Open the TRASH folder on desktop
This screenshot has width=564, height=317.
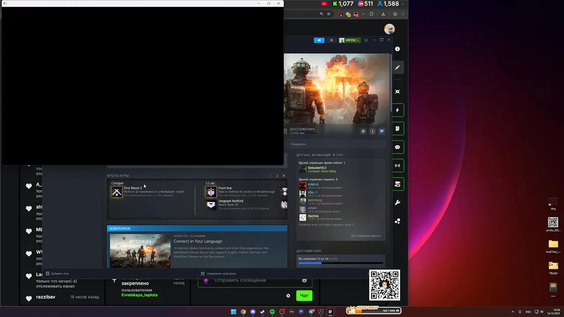553,267
